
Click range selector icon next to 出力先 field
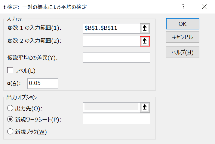click(145, 107)
